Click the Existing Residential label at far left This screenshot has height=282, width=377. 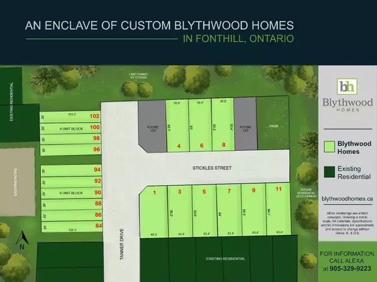(x=12, y=102)
